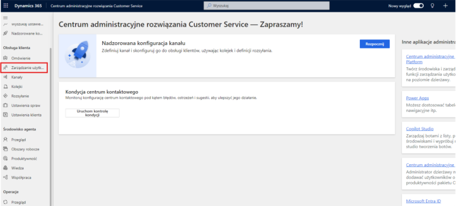The image size is (456, 206).
Task: Click the Rozpocznij button
Action: tap(375, 44)
